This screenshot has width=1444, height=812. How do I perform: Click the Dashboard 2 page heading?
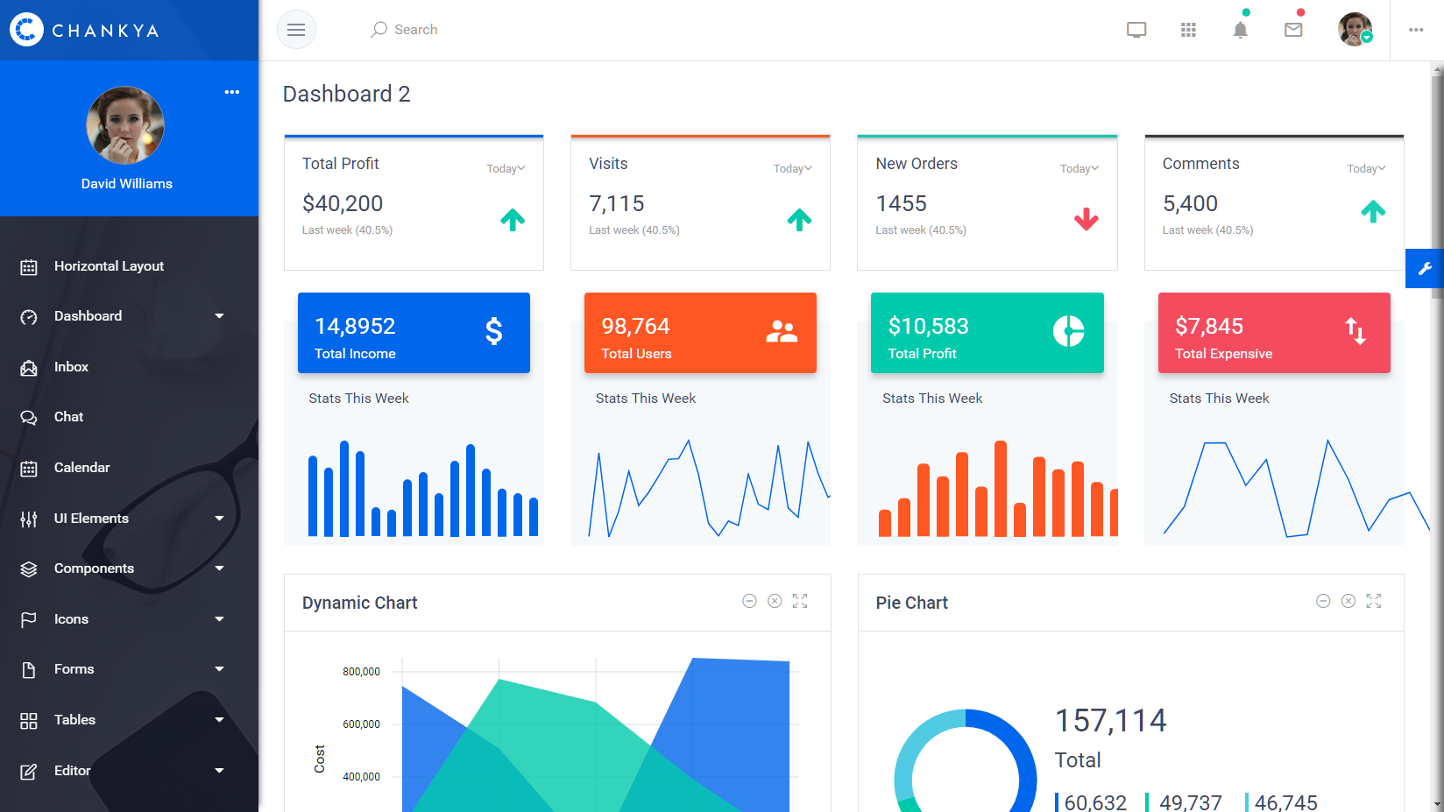pos(346,94)
